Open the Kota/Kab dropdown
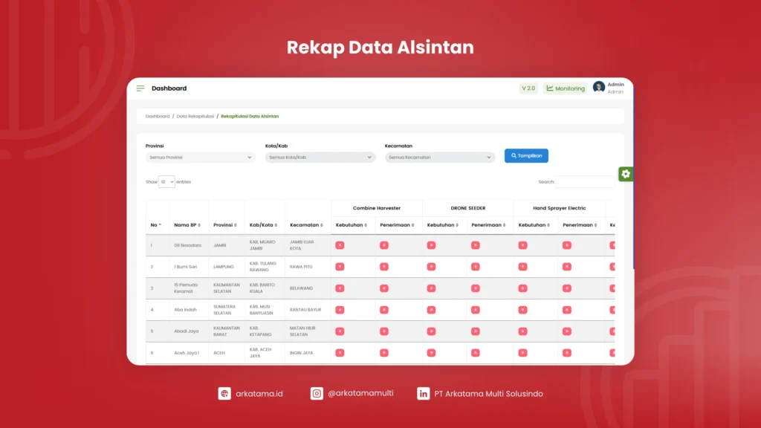Viewport: 761px width, 428px height. [320, 158]
